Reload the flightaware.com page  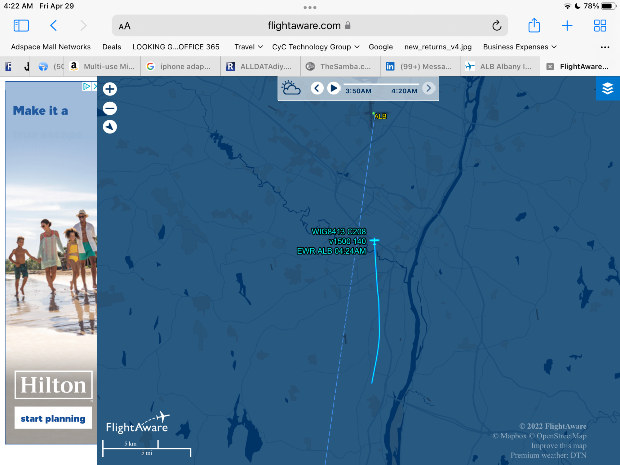pyautogui.click(x=497, y=26)
